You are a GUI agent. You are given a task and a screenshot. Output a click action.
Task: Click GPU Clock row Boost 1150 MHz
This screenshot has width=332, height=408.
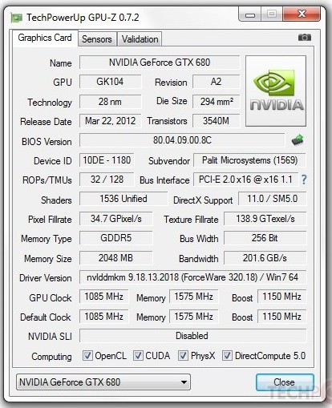pyautogui.click(x=281, y=297)
